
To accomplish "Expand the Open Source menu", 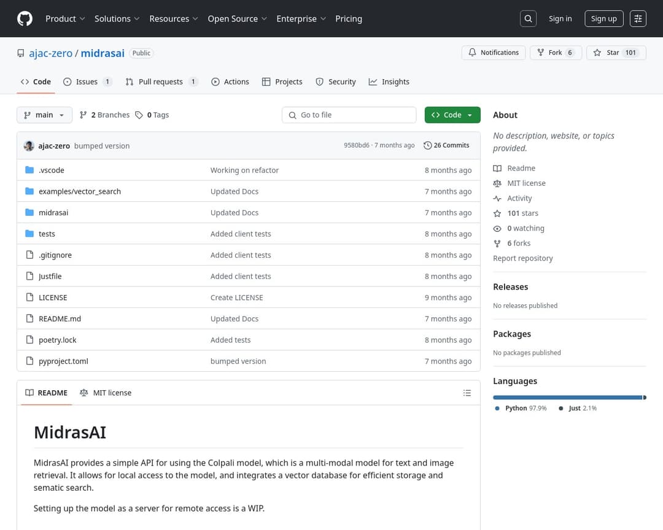I will pyautogui.click(x=237, y=18).
